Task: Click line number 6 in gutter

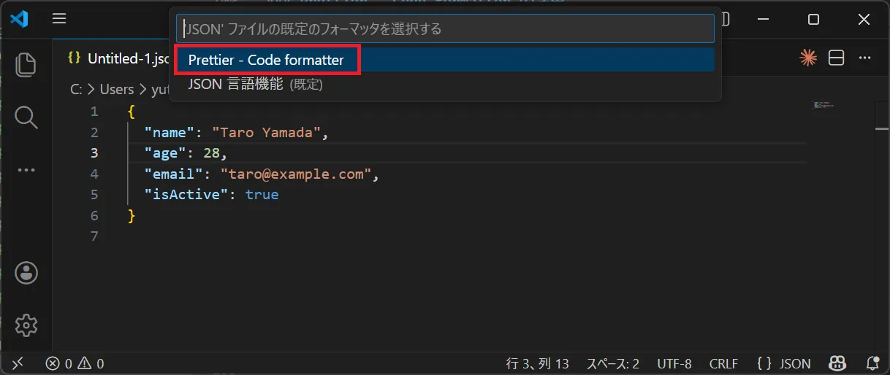Action: [94, 215]
